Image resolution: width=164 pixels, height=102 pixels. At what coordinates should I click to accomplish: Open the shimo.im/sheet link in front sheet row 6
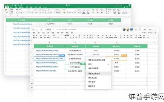pos(47,67)
